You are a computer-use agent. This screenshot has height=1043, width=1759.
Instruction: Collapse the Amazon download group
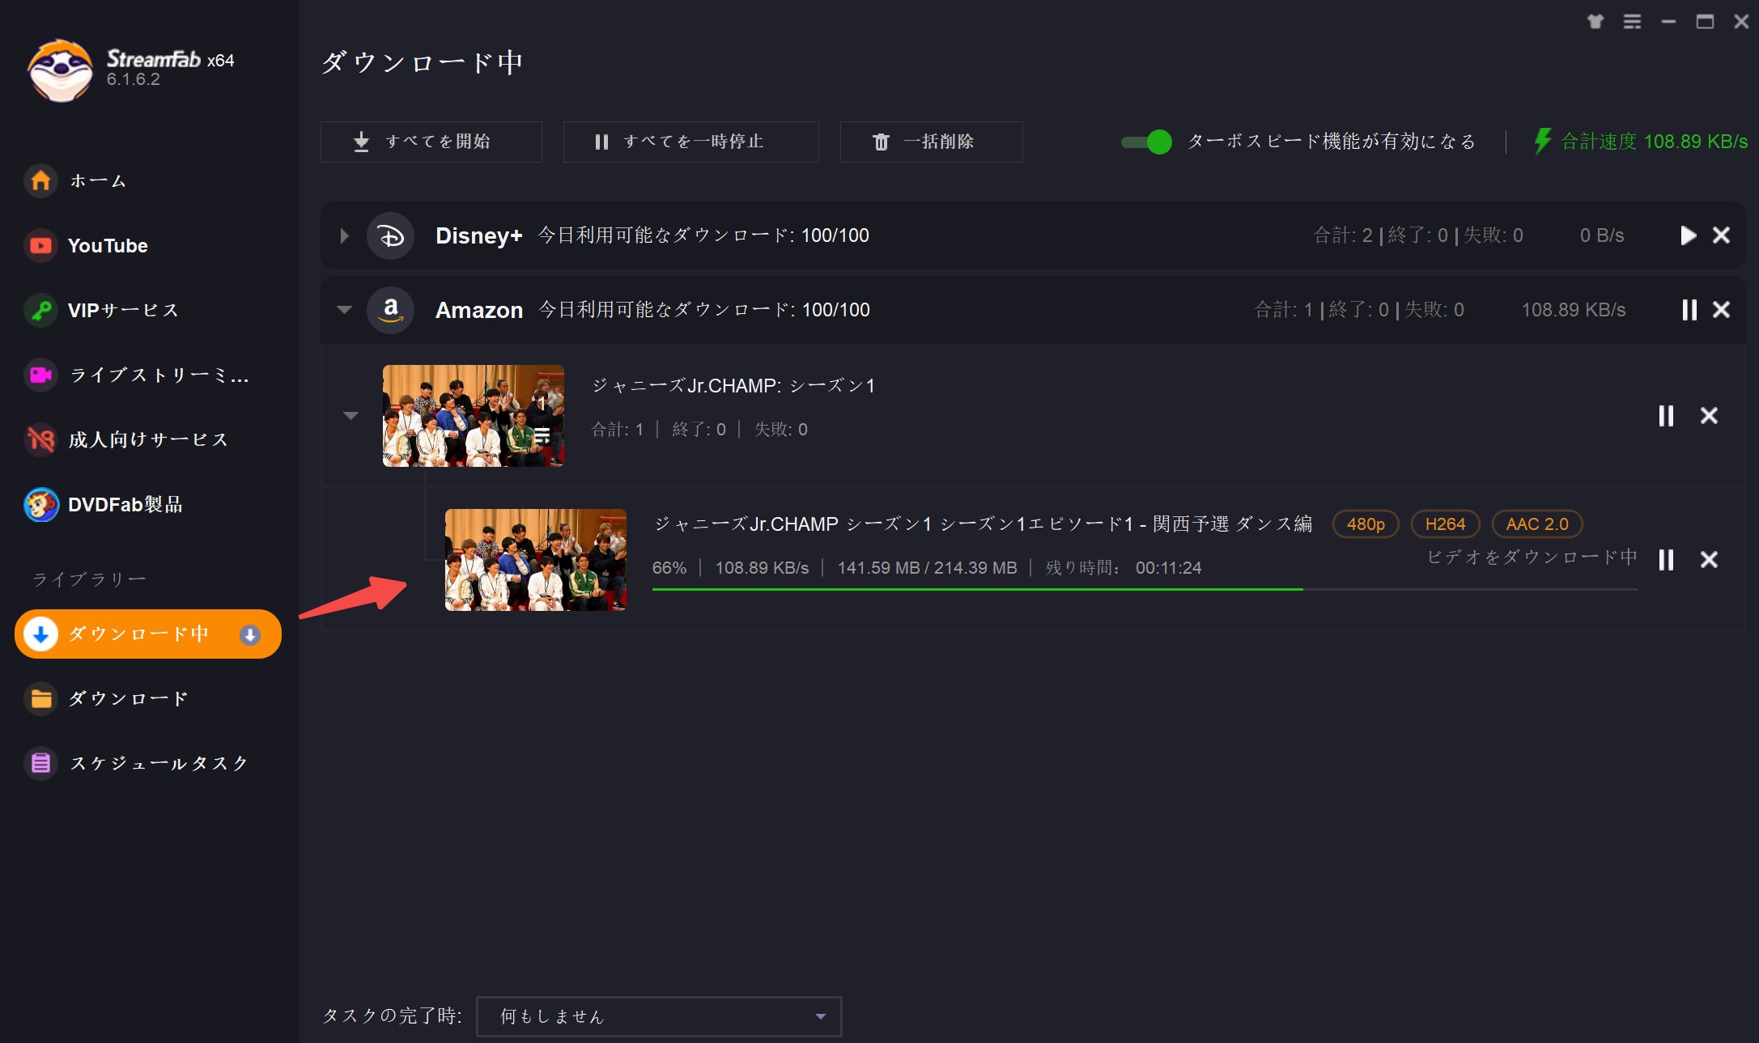point(345,309)
